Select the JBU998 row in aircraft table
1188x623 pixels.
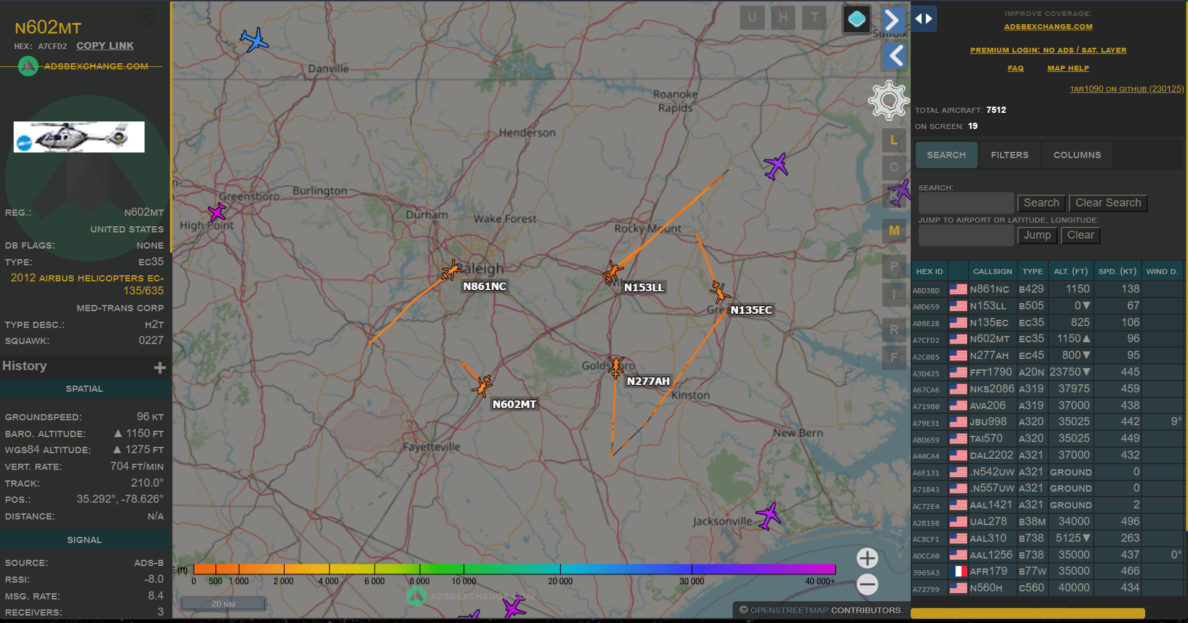point(1048,422)
